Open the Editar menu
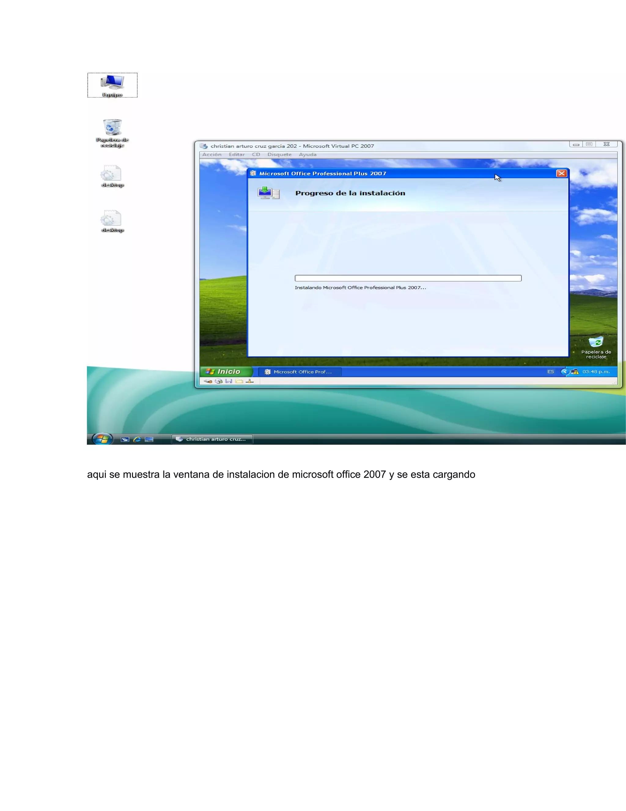The width and height of the screenshot is (626, 811). tap(237, 155)
